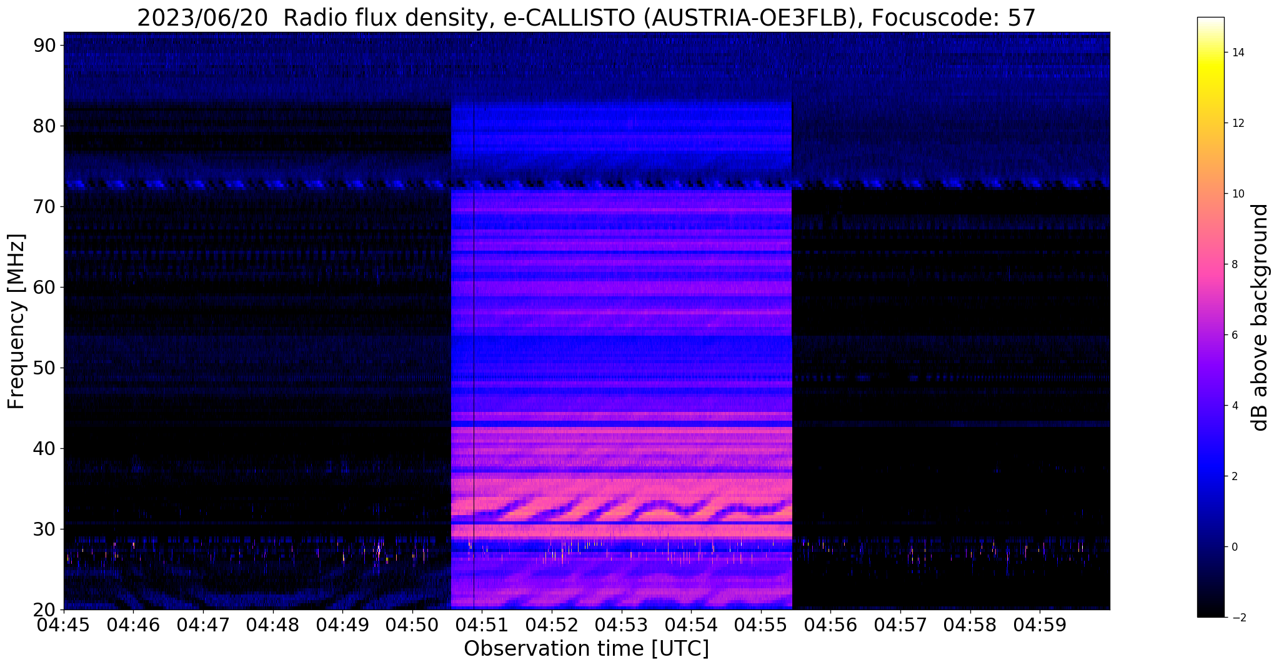Click the 04:52 time tick label
1279x667 pixels.
click(552, 624)
